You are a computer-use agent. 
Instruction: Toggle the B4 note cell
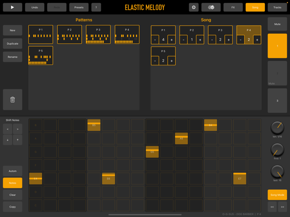click(x=210, y=125)
